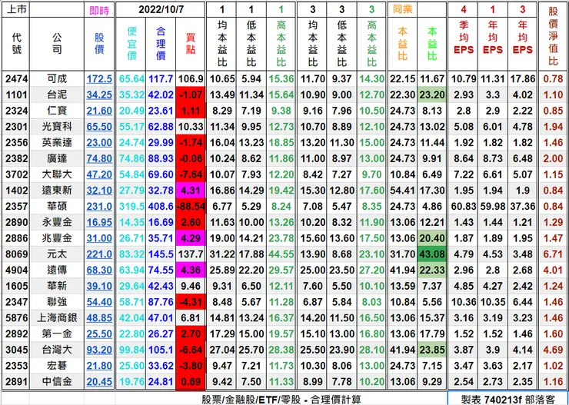Select the 408.6 合理價 cell
Viewport: 569px width, 405px height.
[x=161, y=206]
